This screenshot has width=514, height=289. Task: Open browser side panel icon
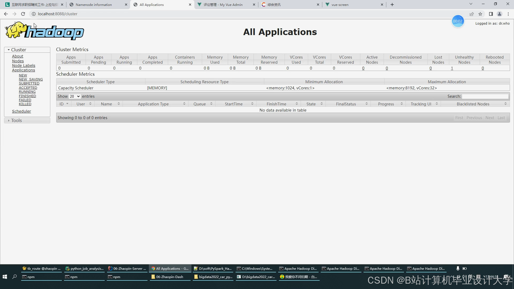pos(491,14)
